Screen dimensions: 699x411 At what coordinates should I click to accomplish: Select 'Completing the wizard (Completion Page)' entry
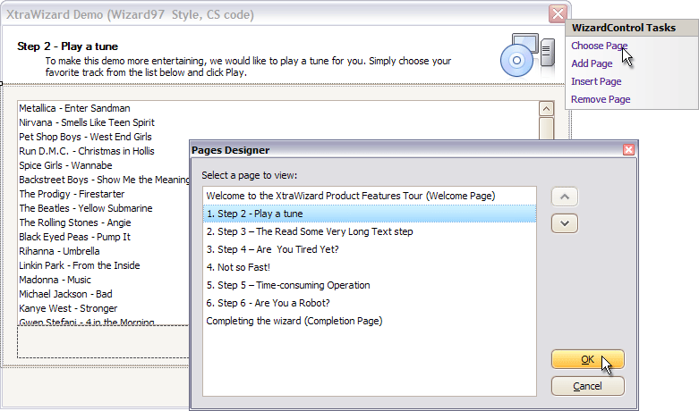pos(370,321)
